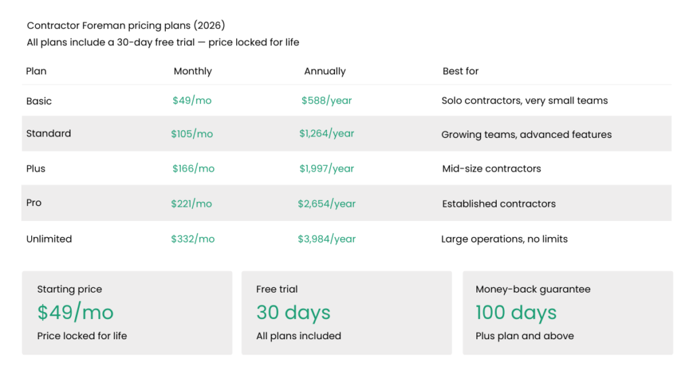Choose the $2,654/year annual price
This screenshot has height=375, width=693.
(x=327, y=203)
